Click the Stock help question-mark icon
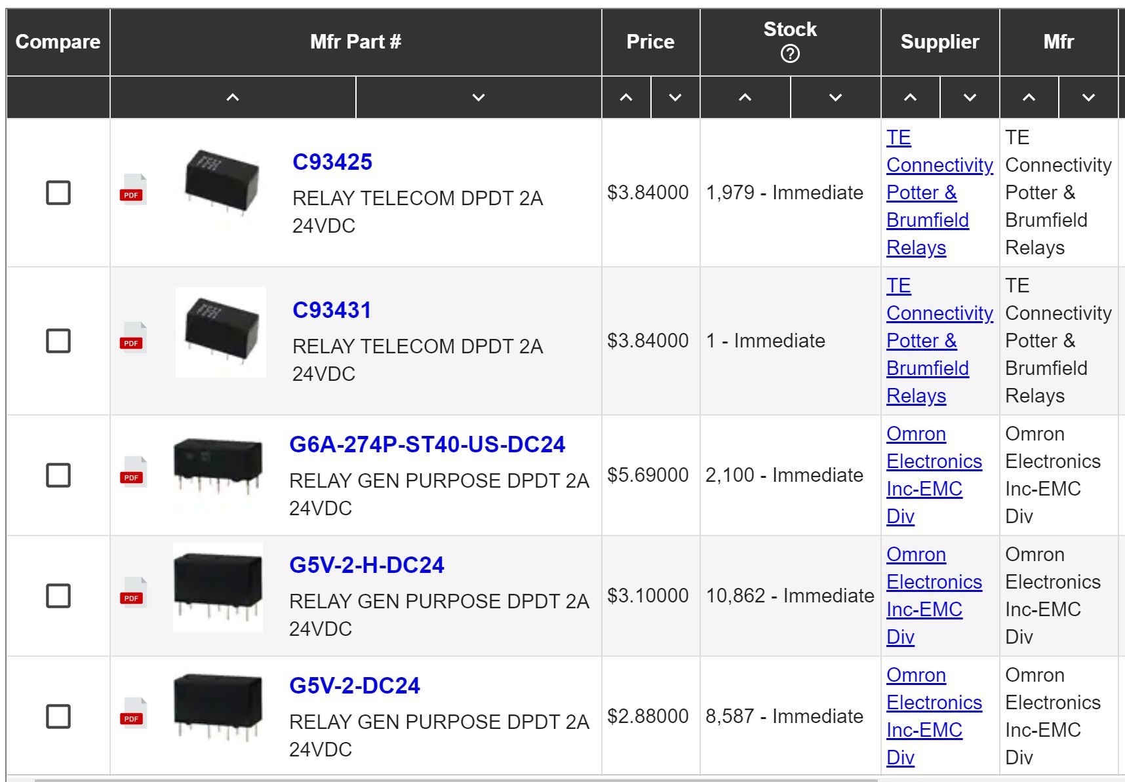1125x782 pixels. pyautogui.click(x=790, y=54)
